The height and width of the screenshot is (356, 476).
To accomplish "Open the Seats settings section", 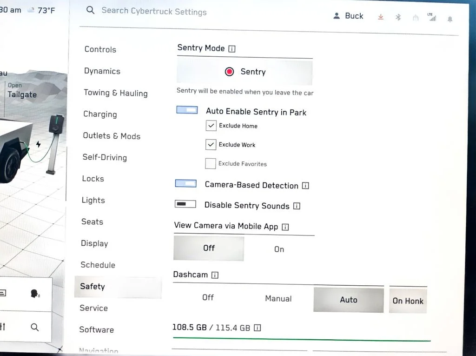I will coord(92,222).
